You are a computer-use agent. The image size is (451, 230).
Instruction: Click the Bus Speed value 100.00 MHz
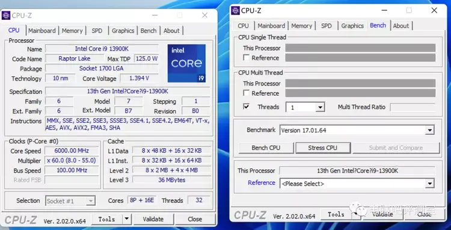point(72,170)
